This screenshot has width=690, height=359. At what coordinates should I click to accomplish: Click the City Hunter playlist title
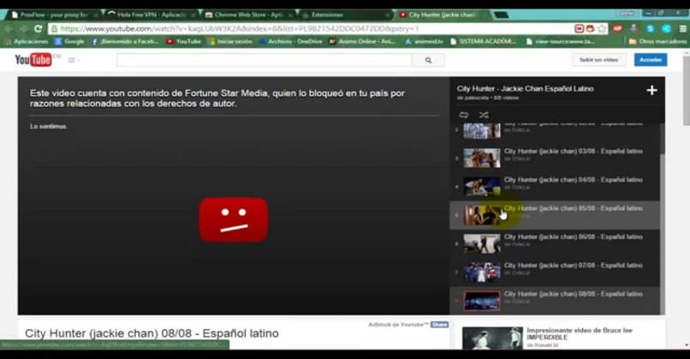pos(526,89)
